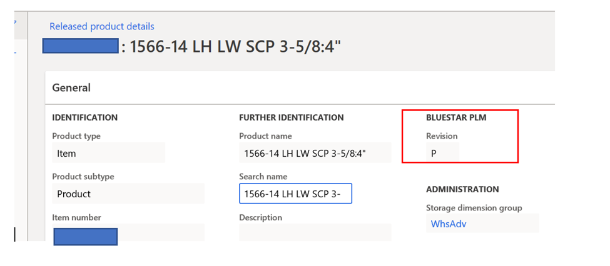
Task: Open the Released product details link
Action: point(101,26)
